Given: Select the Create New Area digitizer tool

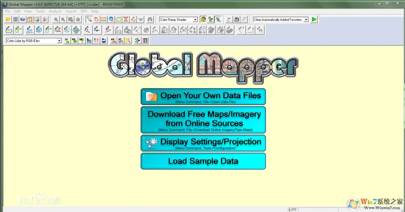Looking at the screenshot, I should [x=8, y=30].
